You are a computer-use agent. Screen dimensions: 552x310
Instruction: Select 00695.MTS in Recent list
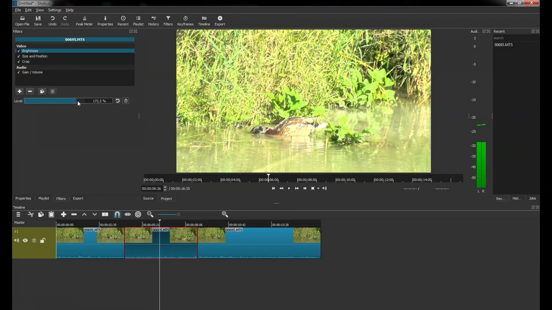click(503, 45)
